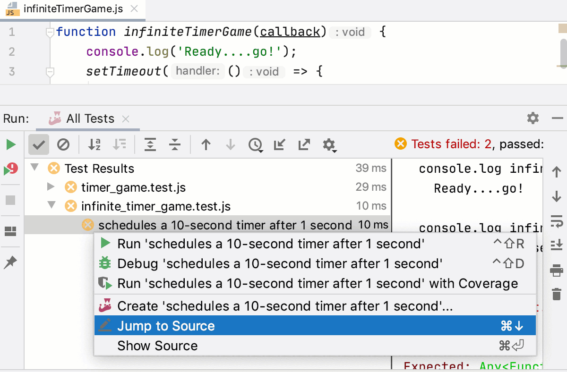Rerun only failed tests
This screenshot has height=372, width=567.
[x=10, y=169]
